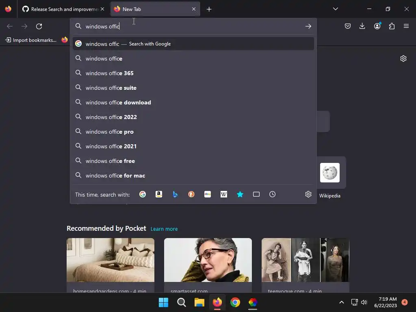Open search settings gear in dropdown
Viewport: 416px width, 312px height.
click(x=308, y=195)
